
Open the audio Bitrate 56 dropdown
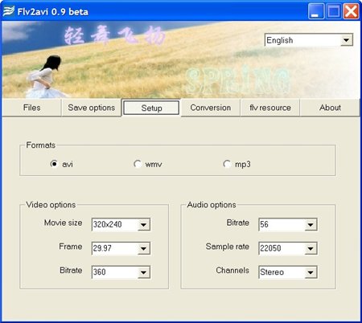click(311, 224)
